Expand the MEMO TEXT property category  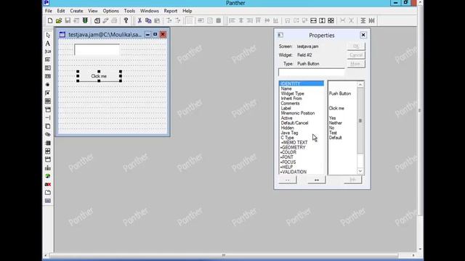tap(294, 143)
